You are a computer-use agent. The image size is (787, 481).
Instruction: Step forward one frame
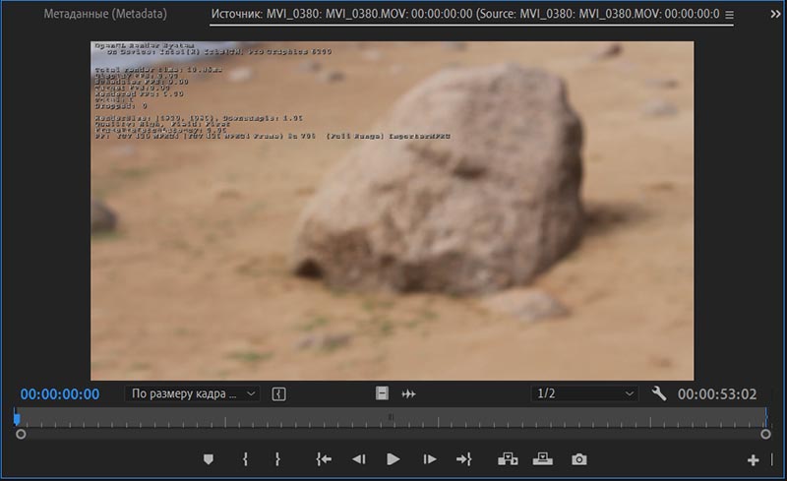pyautogui.click(x=430, y=459)
